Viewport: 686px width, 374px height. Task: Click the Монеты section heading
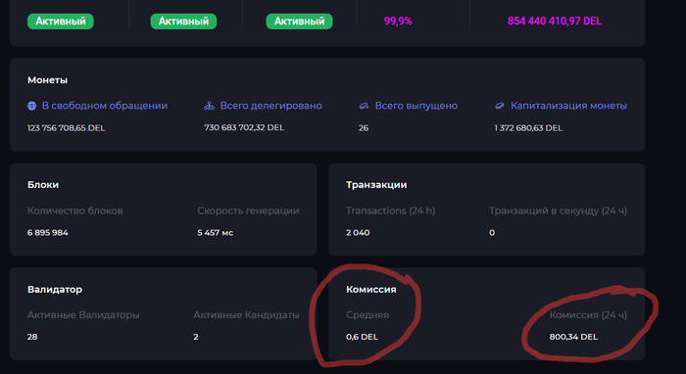click(47, 80)
